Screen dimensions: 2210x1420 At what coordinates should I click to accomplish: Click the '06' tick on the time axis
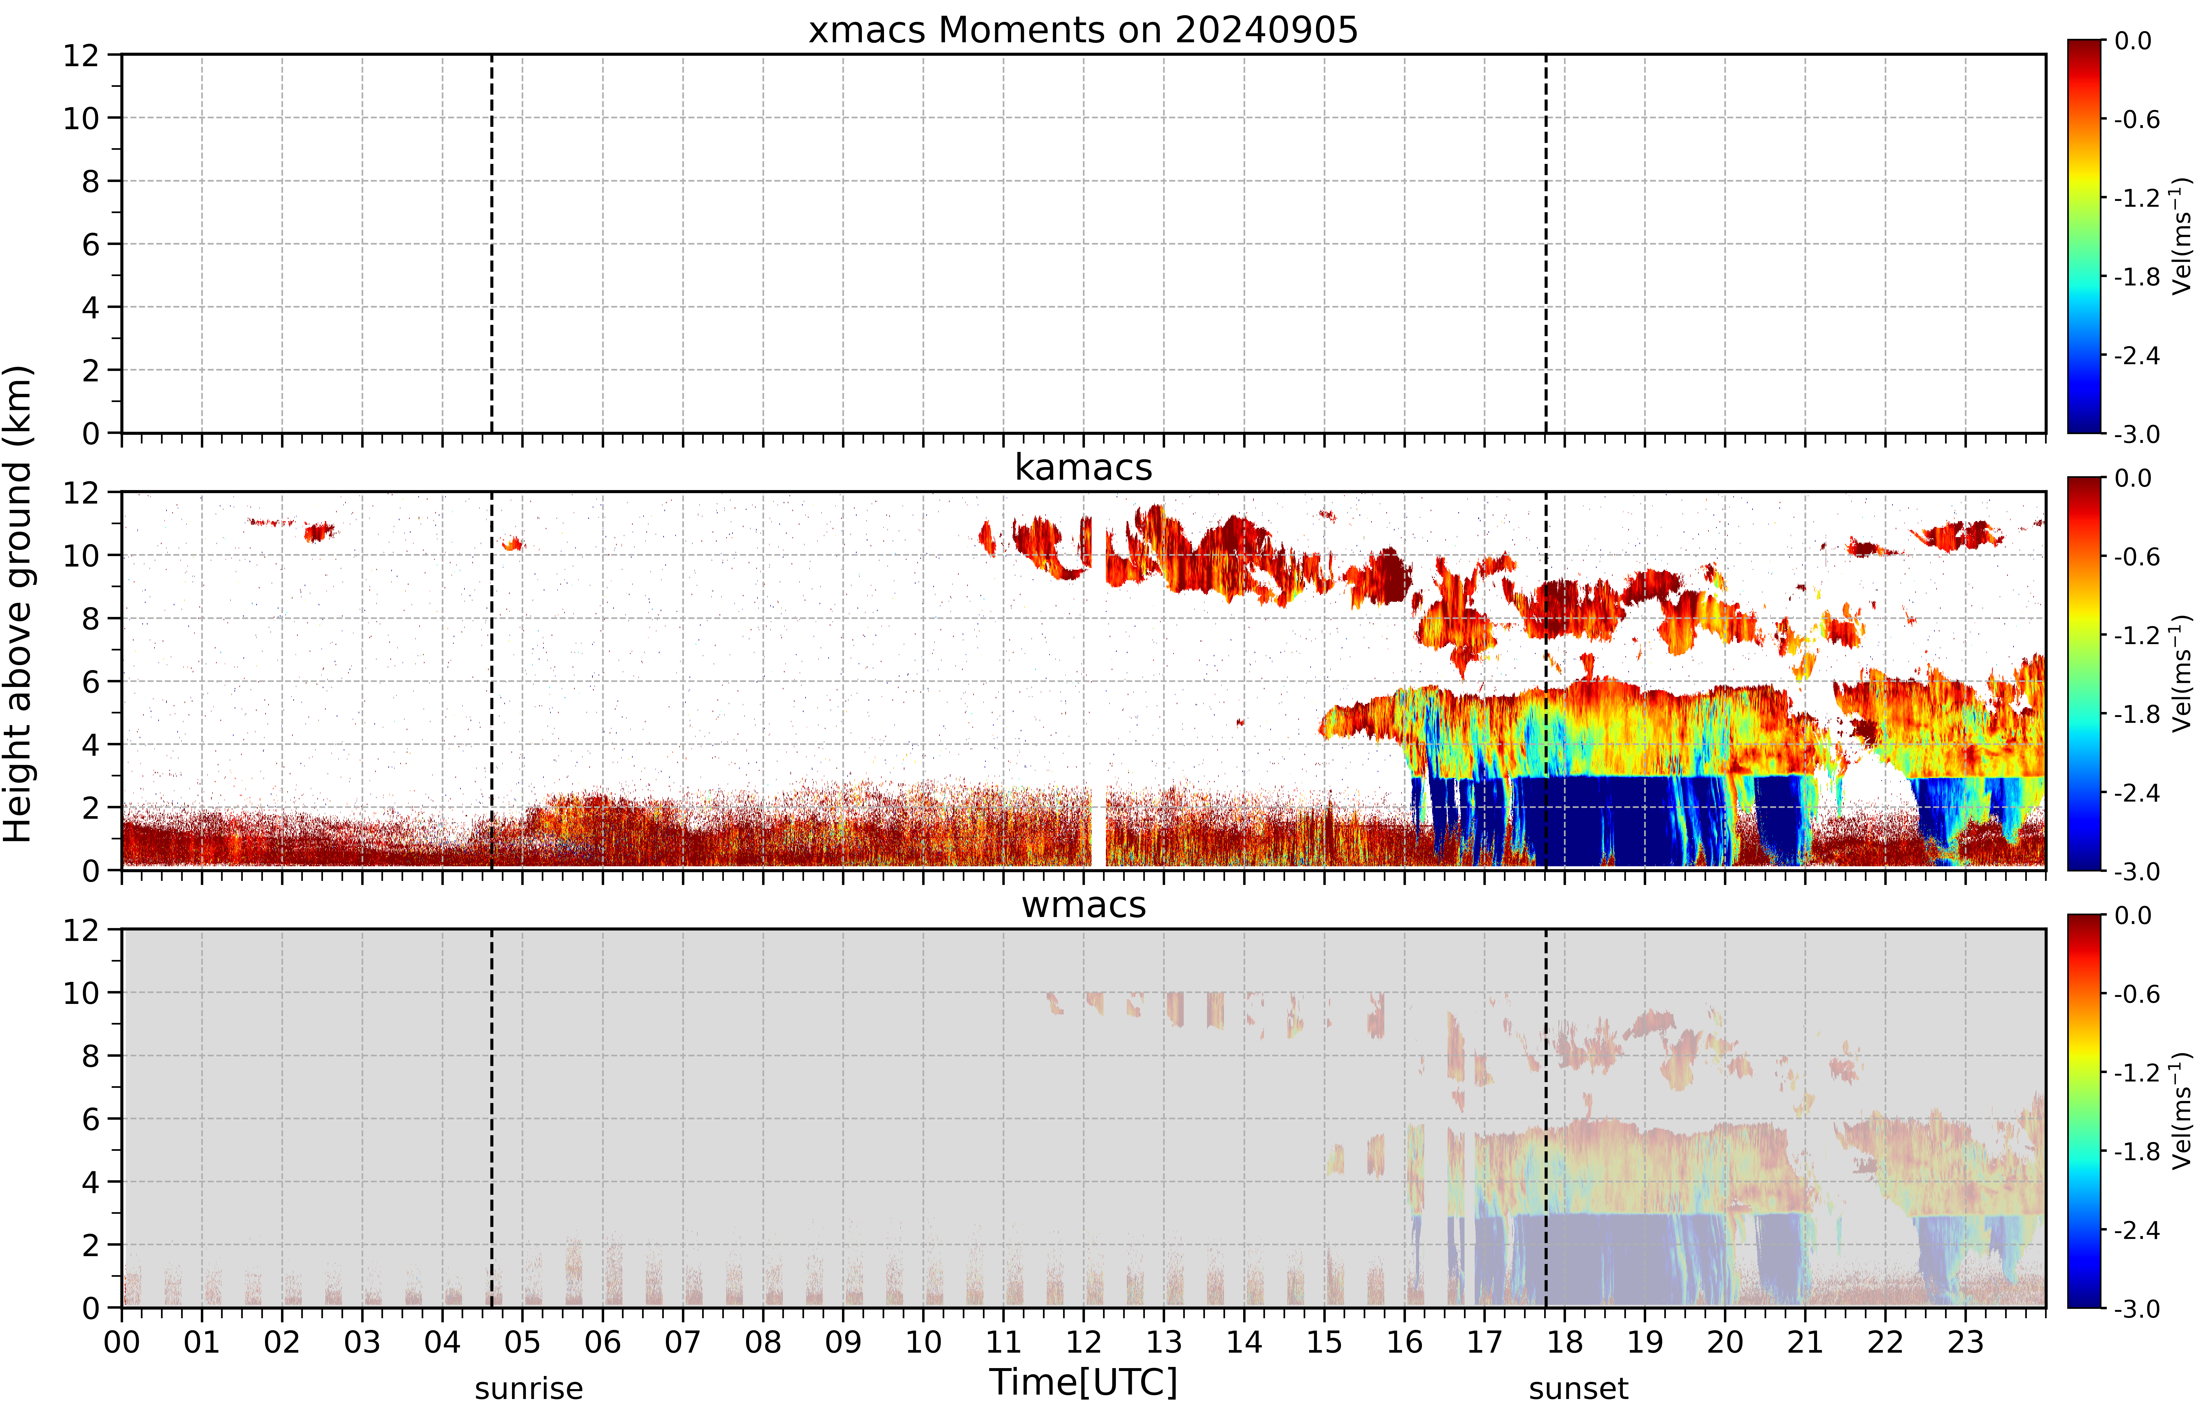(x=603, y=1342)
